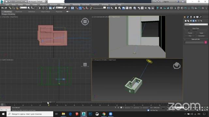Activate the Select Object tool
Image resolution: width=209 pixels, height=117 pixels.
29,8
